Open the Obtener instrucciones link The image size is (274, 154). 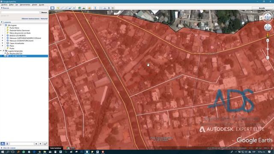(30, 19)
